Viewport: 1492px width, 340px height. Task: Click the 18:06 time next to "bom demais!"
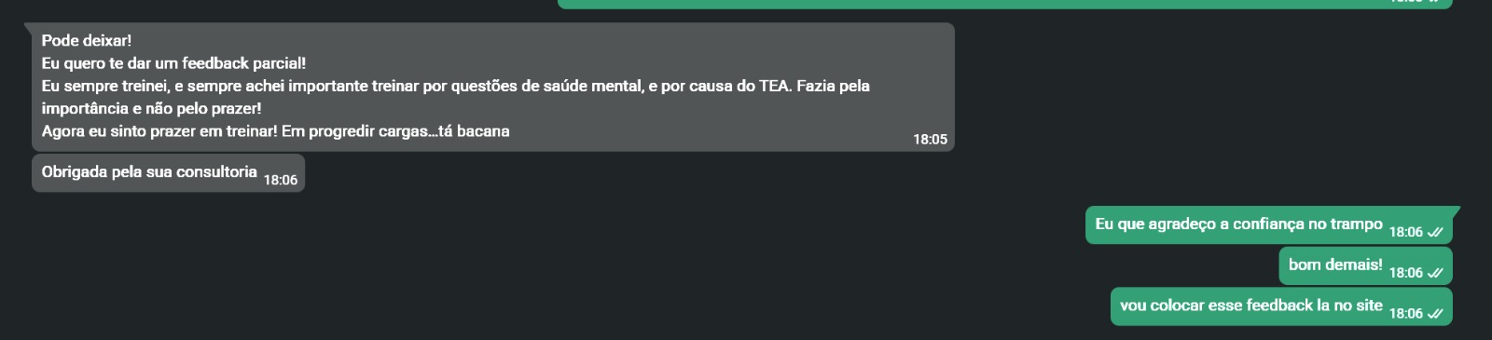1406,273
